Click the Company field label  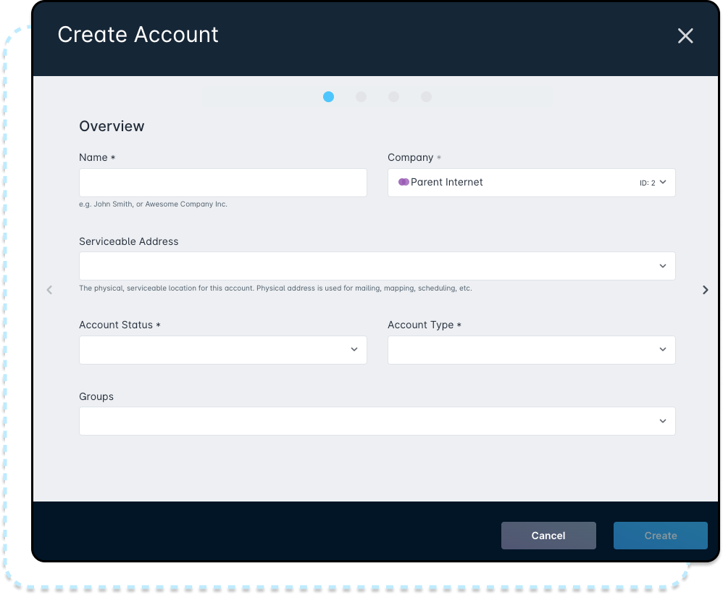[x=414, y=158]
